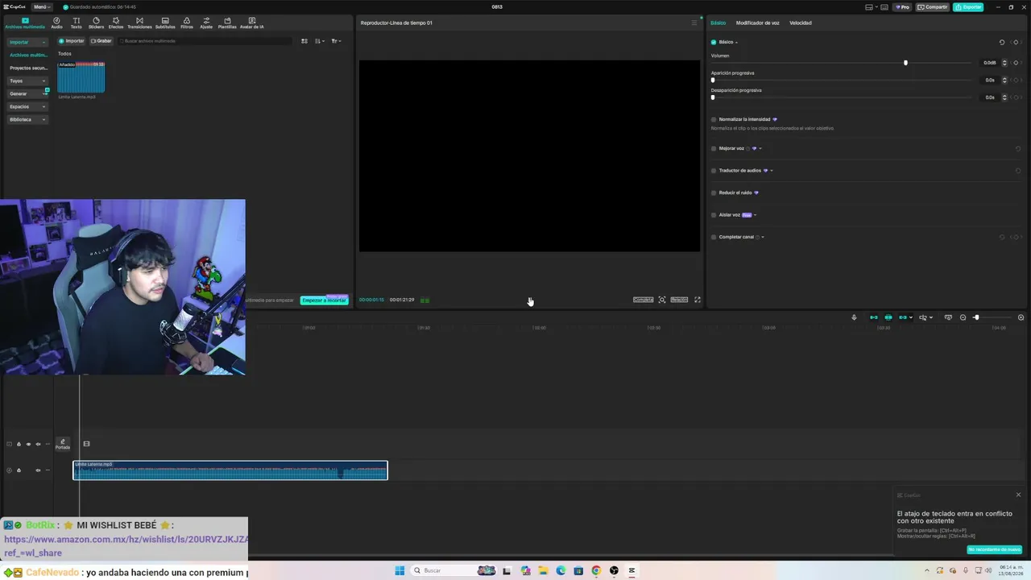Zoom out the timeline with minus icon
This screenshot has height=580, width=1031.
point(963,317)
